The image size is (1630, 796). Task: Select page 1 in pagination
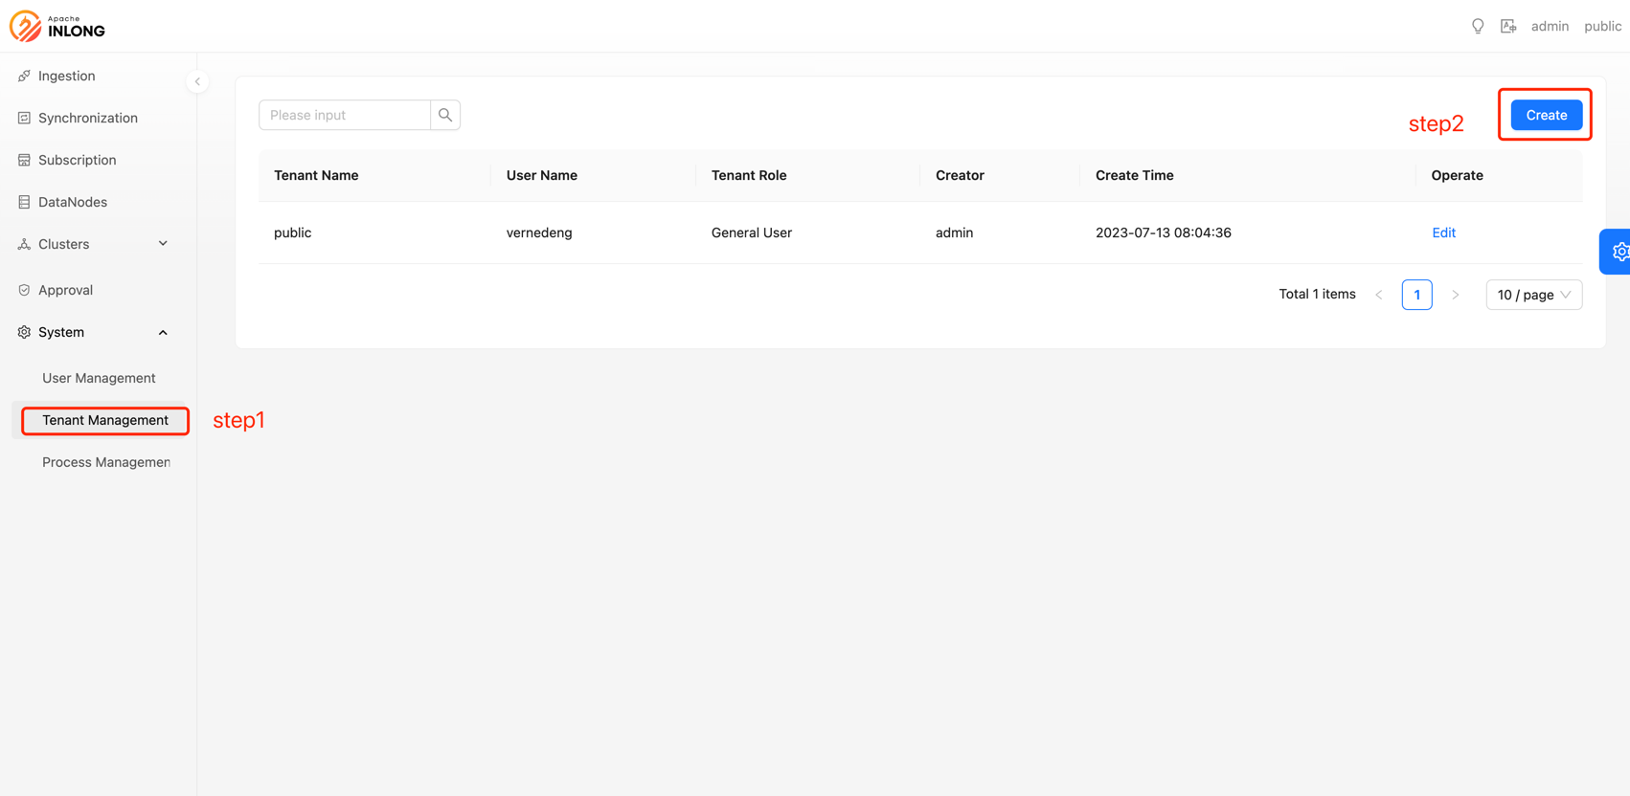pyautogui.click(x=1416, y=295)
